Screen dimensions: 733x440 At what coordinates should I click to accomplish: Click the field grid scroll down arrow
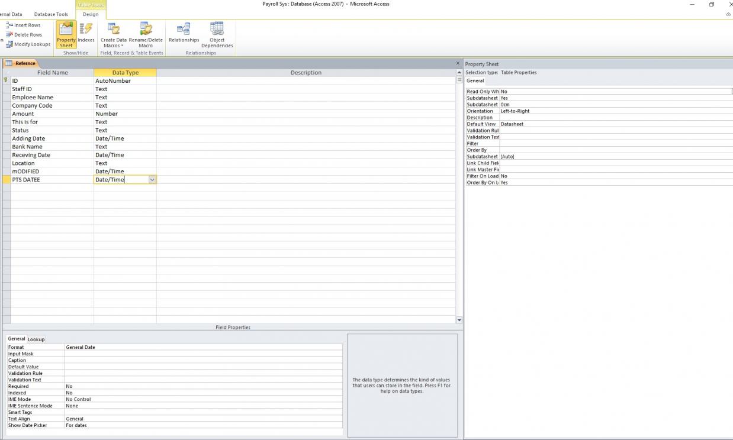tap(459, 320)
